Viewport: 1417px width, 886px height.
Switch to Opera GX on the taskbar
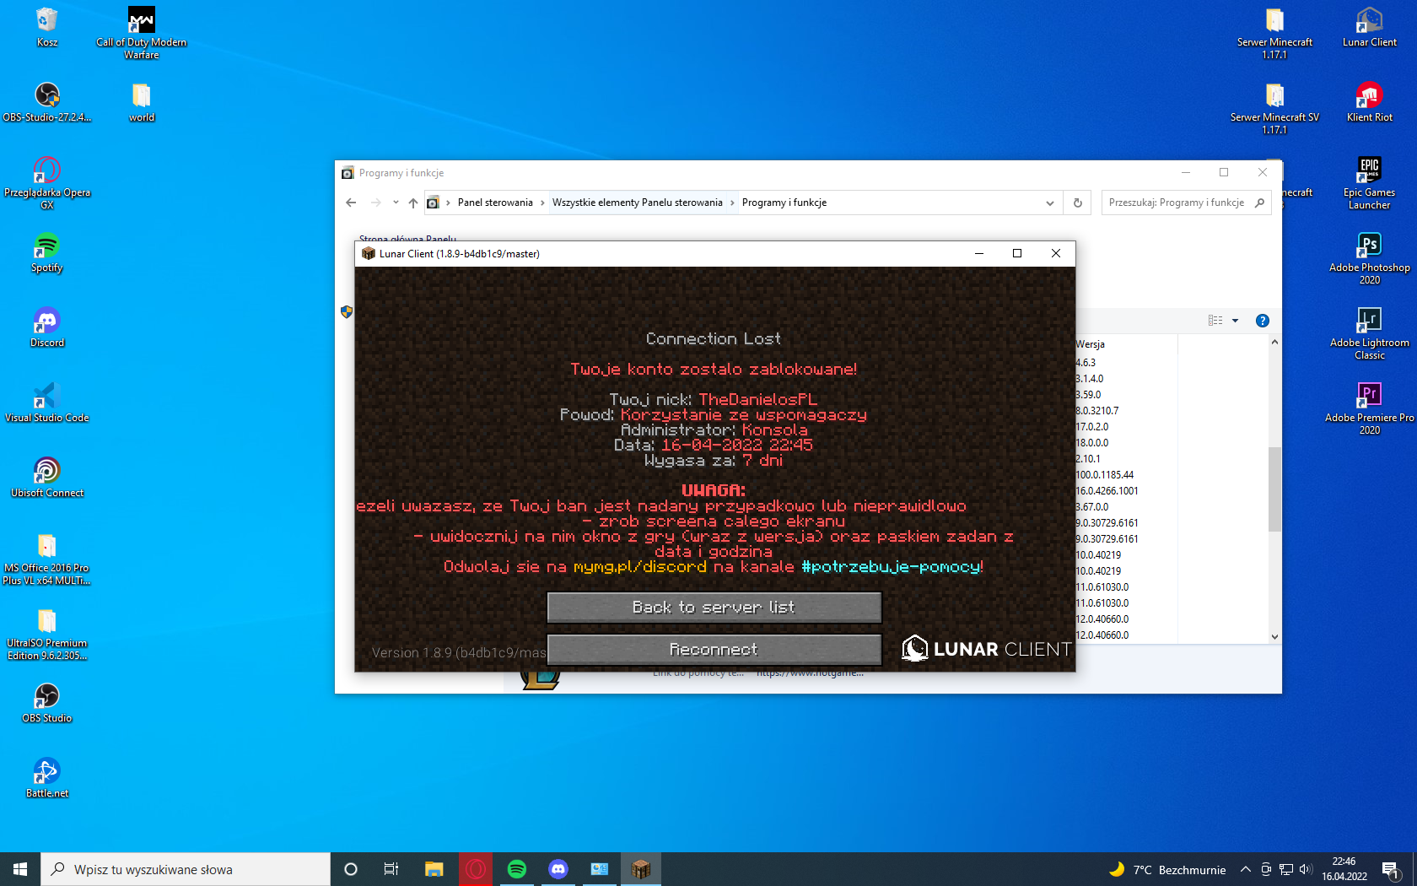(x=476, y=869)
